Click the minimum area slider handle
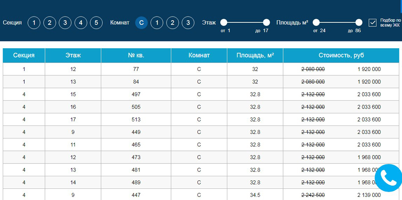Viewport: 402px width, 200px height. tap(316, 22)
